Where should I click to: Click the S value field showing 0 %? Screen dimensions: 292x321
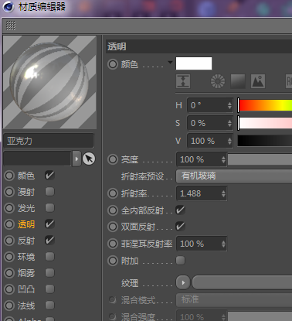210,123
